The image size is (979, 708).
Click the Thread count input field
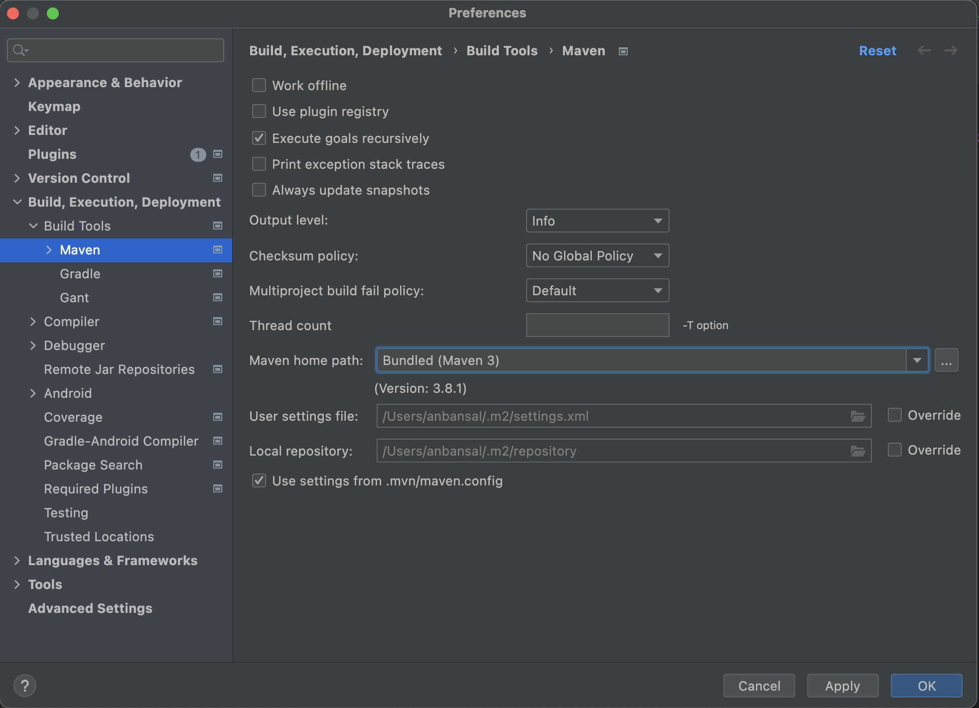(x=597, y=325)
